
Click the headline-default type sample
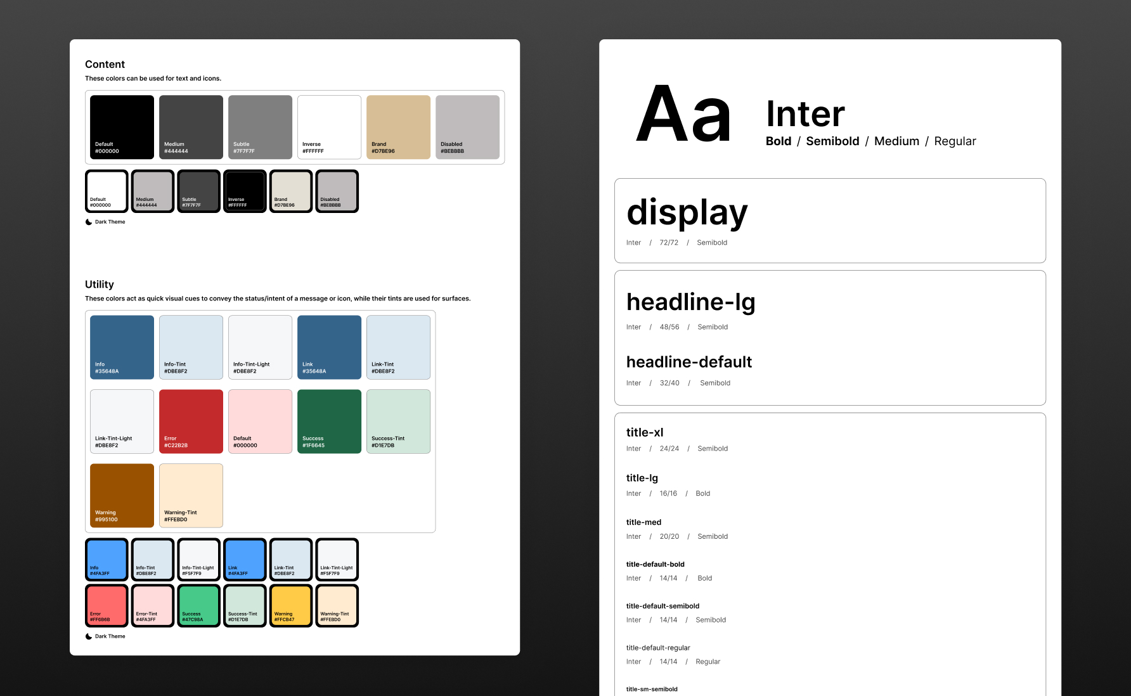point(689,362)
